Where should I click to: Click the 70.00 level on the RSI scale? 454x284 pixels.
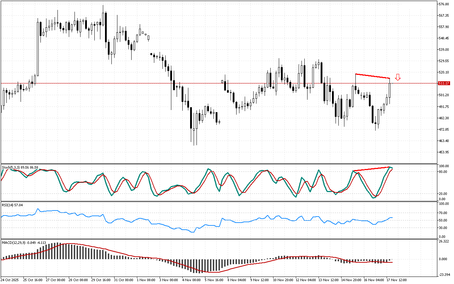click(443, 213)
